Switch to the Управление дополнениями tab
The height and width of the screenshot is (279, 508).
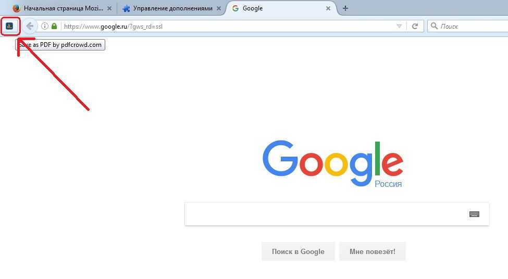tap(168, 8)
